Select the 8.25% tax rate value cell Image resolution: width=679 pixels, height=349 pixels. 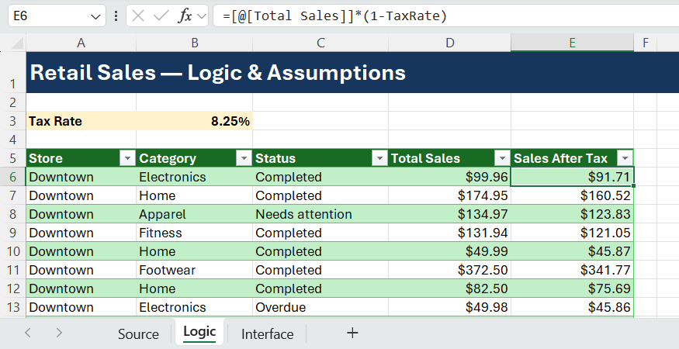click(x=195, y=121)
